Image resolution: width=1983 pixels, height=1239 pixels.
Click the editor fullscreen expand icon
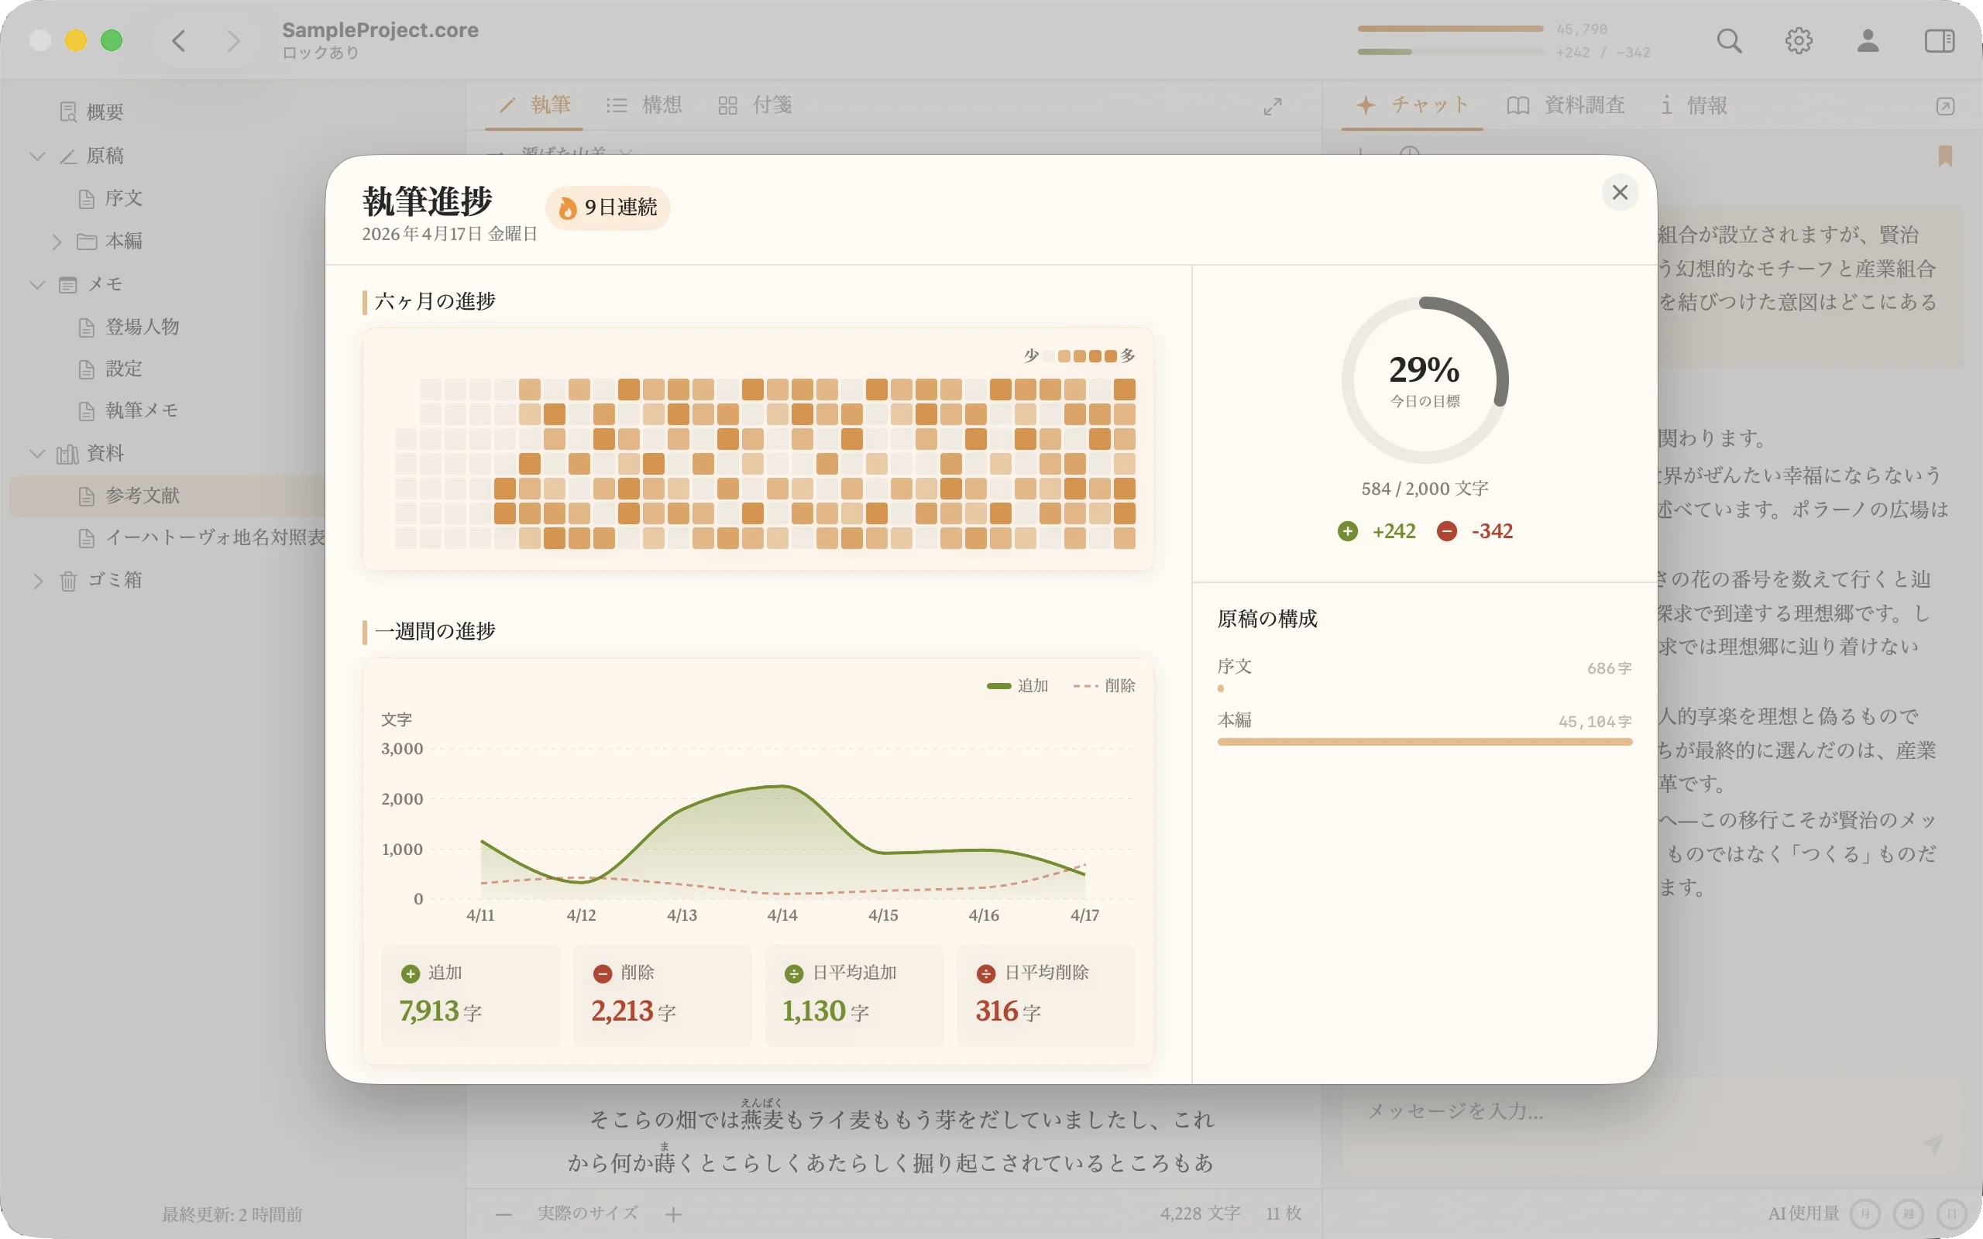(x=1273, y=107)
